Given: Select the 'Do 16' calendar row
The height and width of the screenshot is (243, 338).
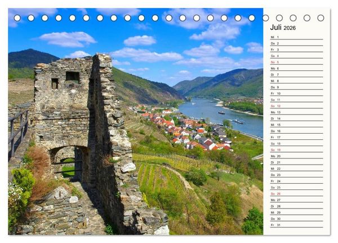Looking at the screenshot, I should [297, 131].
